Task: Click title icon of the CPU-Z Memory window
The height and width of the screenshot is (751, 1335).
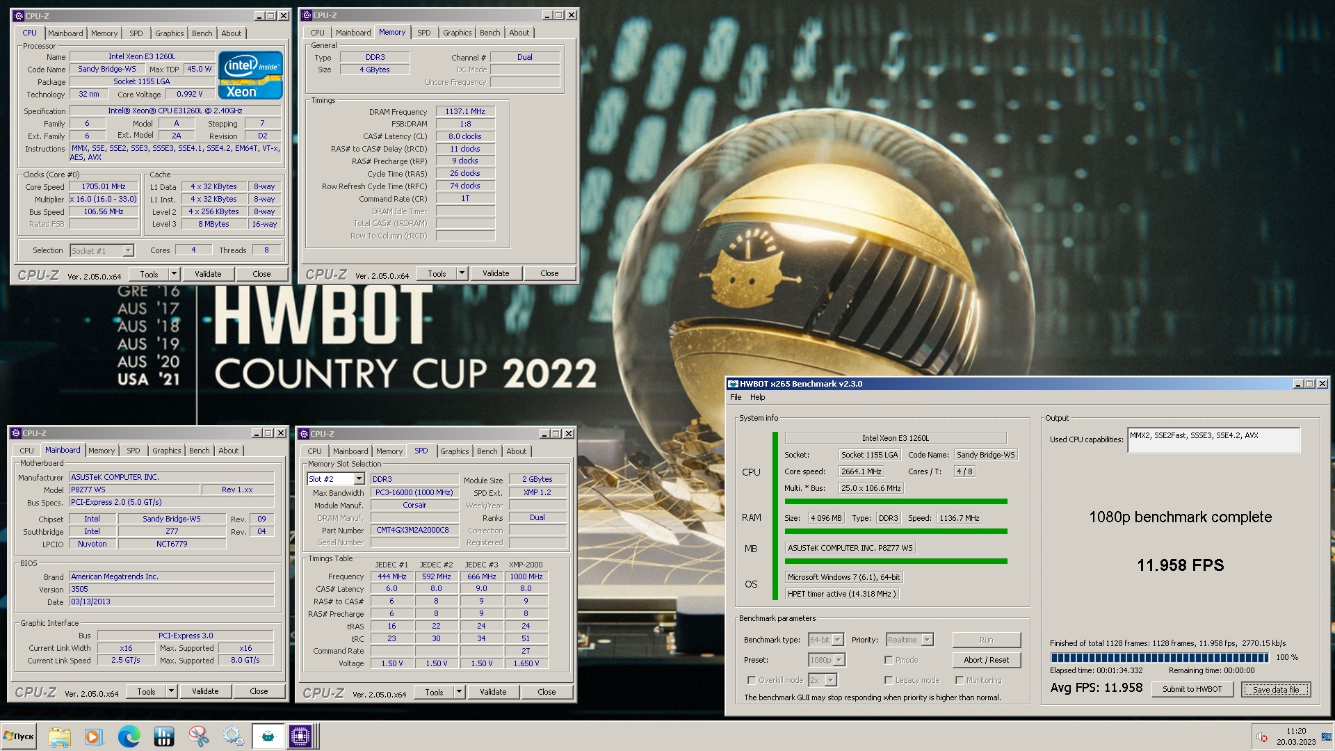Action: point(307,15)
